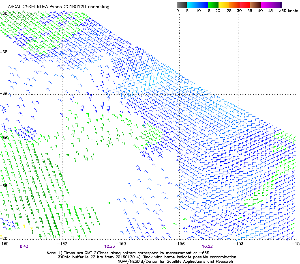Click the gray 0–5 knots color bar segment
The width and height of the screenshot is (300, 264).
pyautogui.click(x=182, y=5)
